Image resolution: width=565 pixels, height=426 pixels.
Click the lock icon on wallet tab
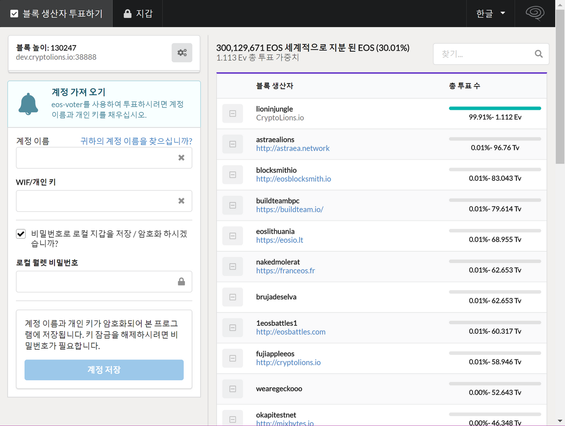click(x=128, y=14)
